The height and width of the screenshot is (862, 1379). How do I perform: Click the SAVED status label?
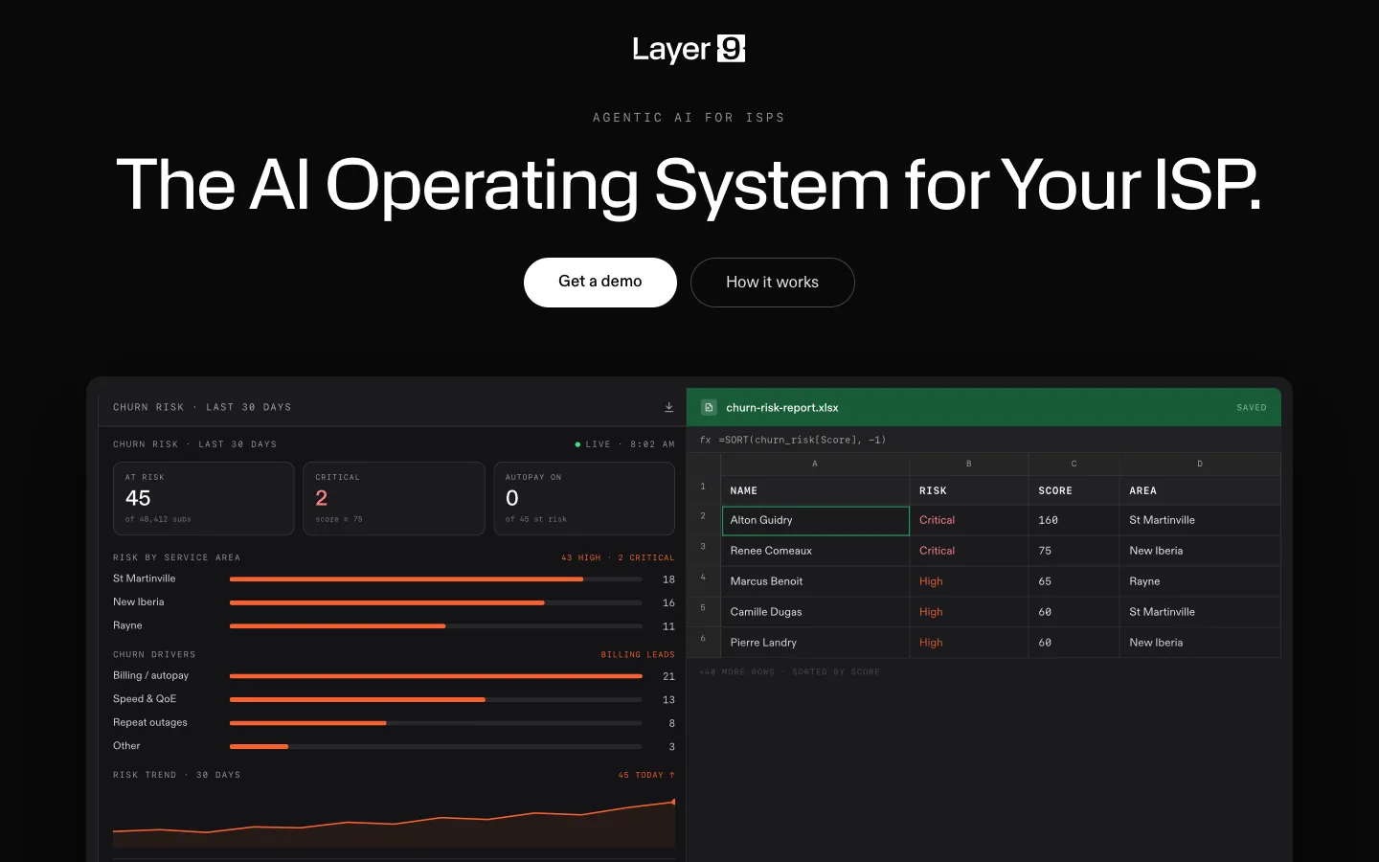tap(1252, 408)
